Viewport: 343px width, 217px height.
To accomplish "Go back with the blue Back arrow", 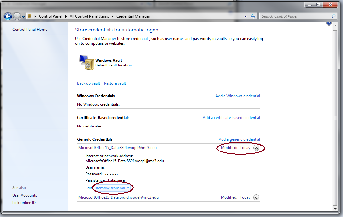I will (8, 16).
